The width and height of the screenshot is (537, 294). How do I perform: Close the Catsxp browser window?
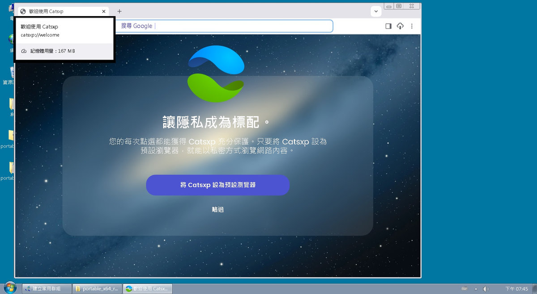click(x=412, y=6)
